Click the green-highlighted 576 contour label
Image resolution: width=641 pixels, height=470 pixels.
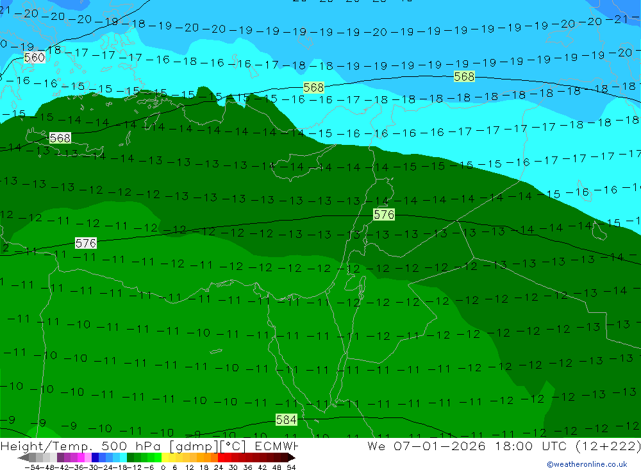(384, 214)
